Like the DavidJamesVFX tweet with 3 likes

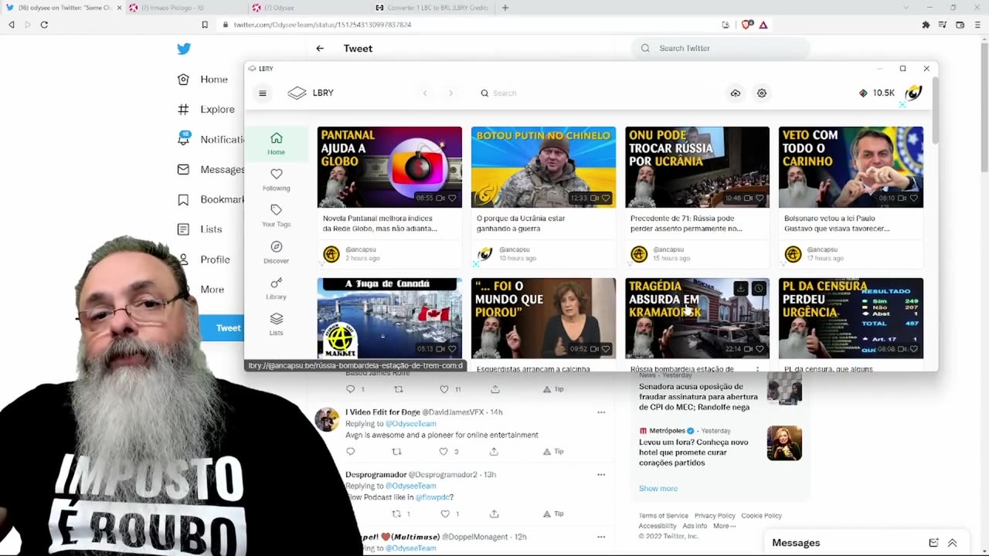(x=444, y=452)
